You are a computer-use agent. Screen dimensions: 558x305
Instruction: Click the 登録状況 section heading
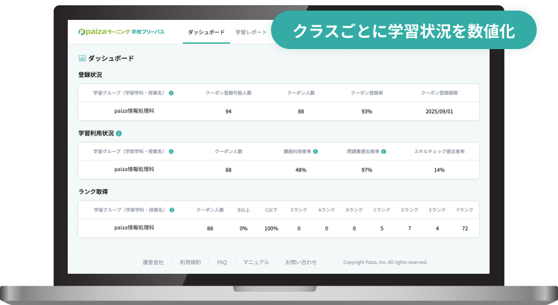[90, 75]
